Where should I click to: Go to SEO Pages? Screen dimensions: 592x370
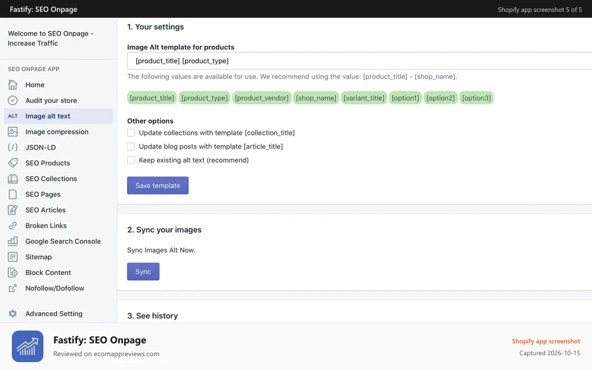point(58,194)
